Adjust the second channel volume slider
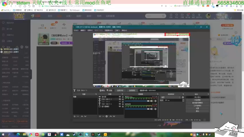The image size is (244, 137). coord(137,109)
